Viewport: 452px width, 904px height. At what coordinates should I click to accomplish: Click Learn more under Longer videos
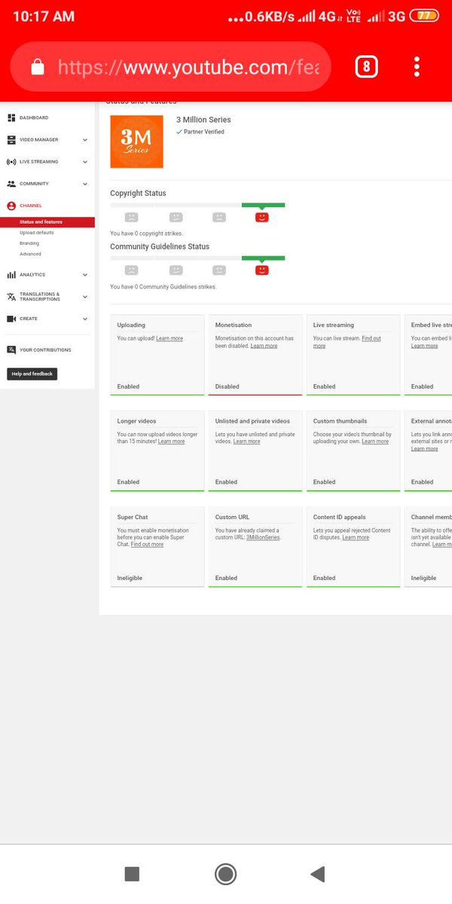(x=171, y=441)
